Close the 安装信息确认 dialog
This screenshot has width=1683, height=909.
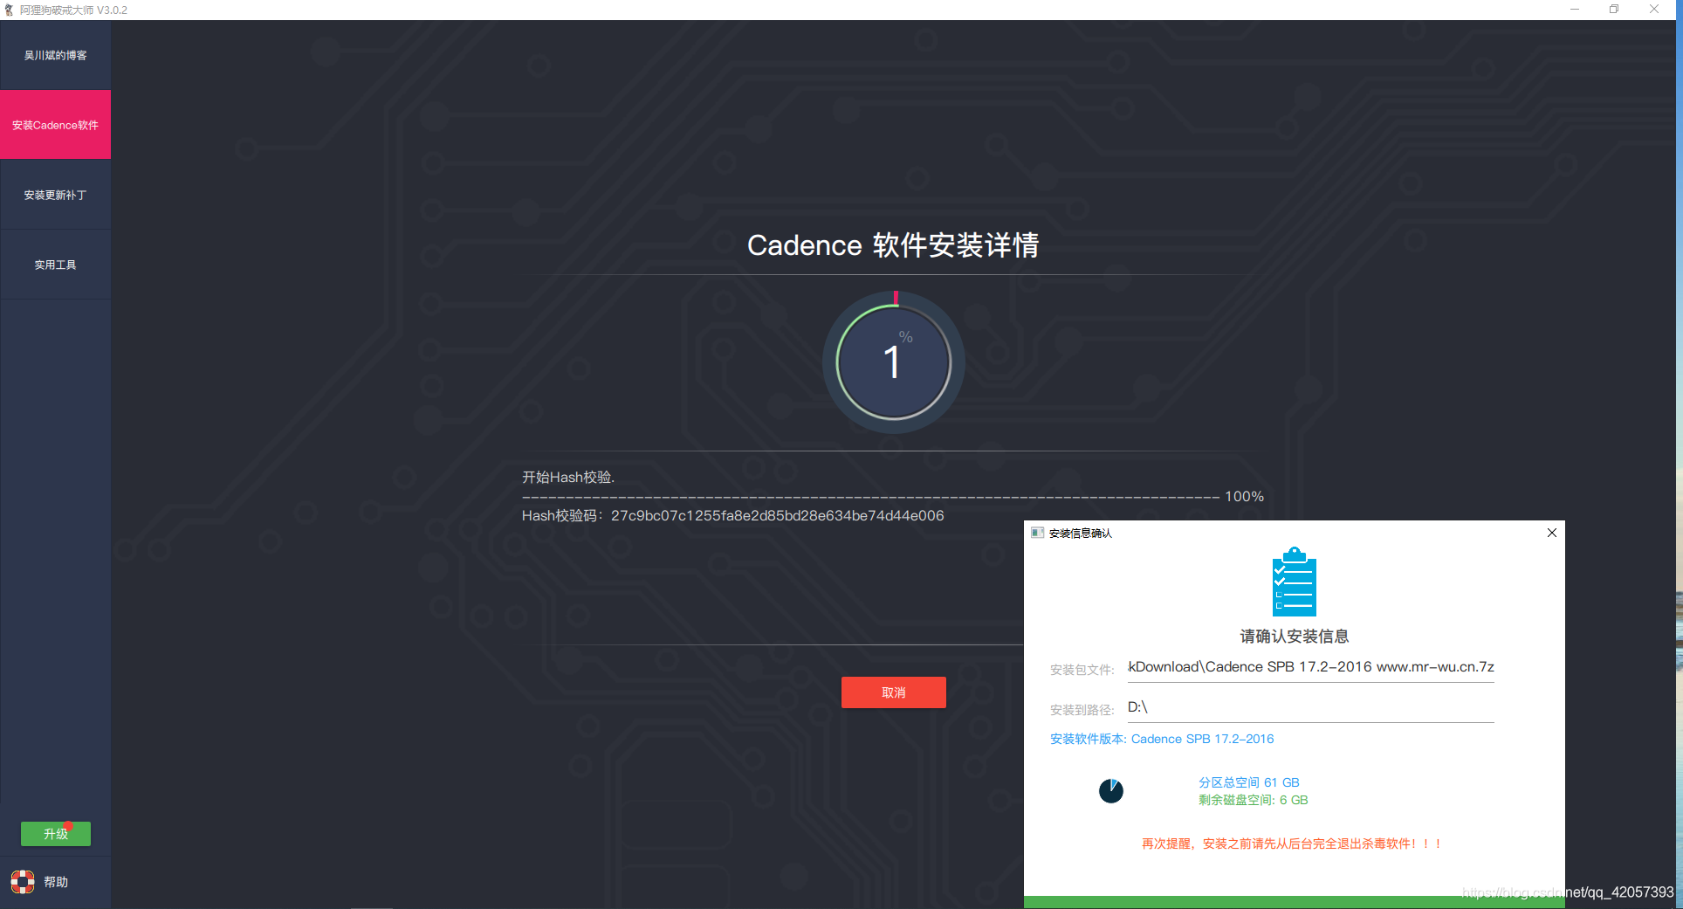pyautogui.click(x=1552, y=533)
